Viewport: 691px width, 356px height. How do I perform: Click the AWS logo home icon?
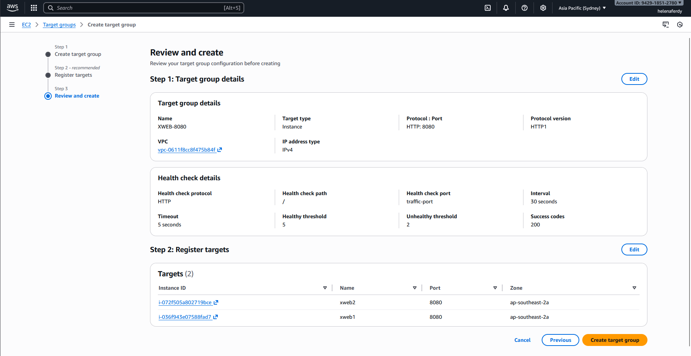(x=12, y=8)
